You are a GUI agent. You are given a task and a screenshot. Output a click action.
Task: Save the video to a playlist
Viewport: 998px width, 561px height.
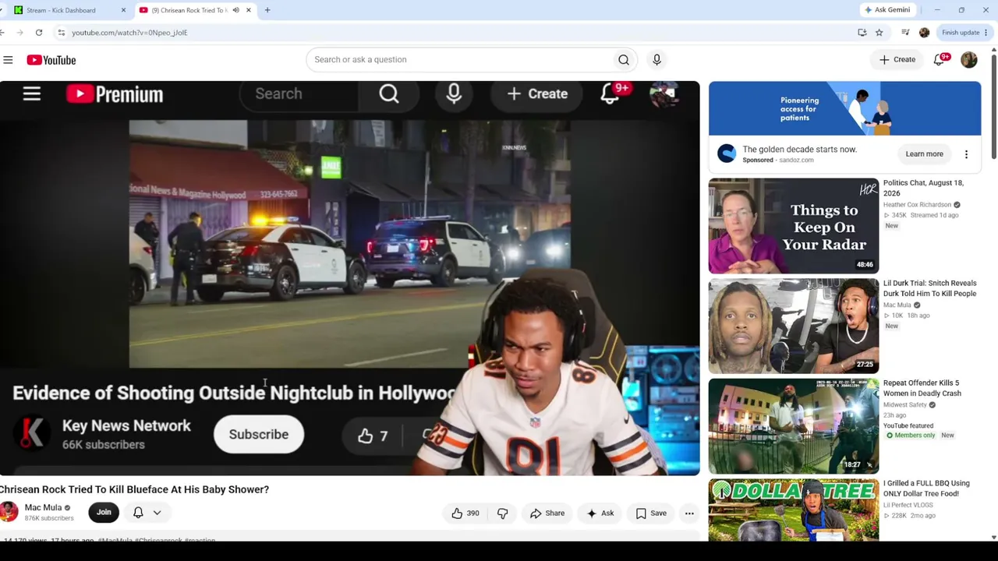point(651,513)
